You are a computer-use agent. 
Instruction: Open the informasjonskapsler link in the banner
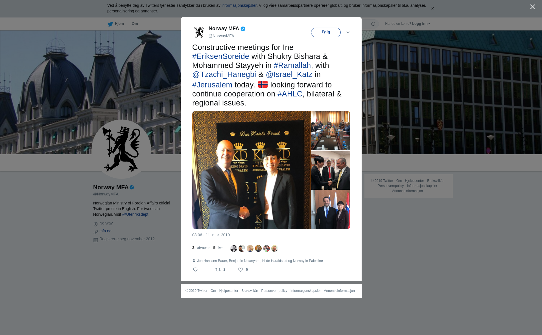coord(239,5)
